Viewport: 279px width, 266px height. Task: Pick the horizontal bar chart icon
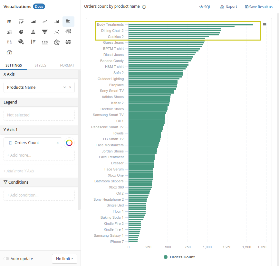click(68, 22)
